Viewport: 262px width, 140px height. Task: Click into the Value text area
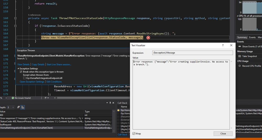[x=181, y=94]
